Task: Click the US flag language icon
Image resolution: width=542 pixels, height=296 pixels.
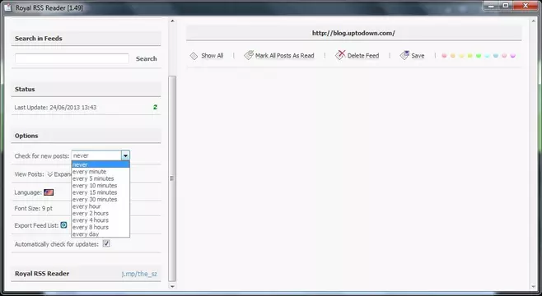Action: (x=49, y=192)
